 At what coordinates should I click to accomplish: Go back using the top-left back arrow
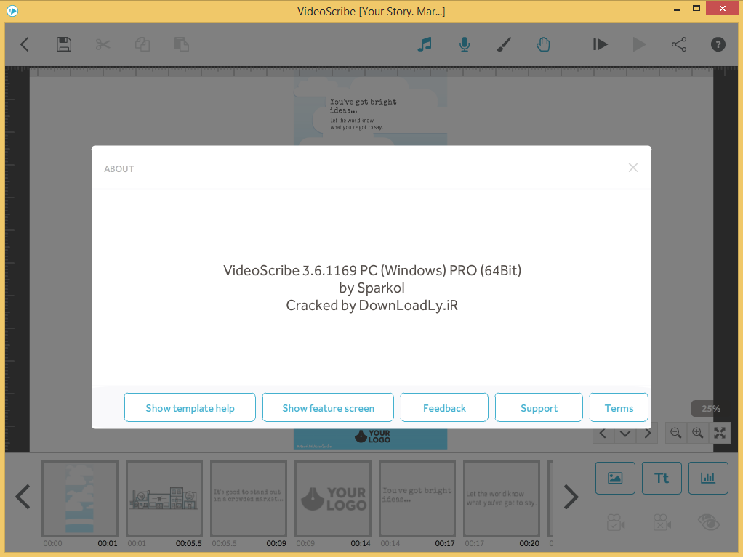click(x=25, y=44)
